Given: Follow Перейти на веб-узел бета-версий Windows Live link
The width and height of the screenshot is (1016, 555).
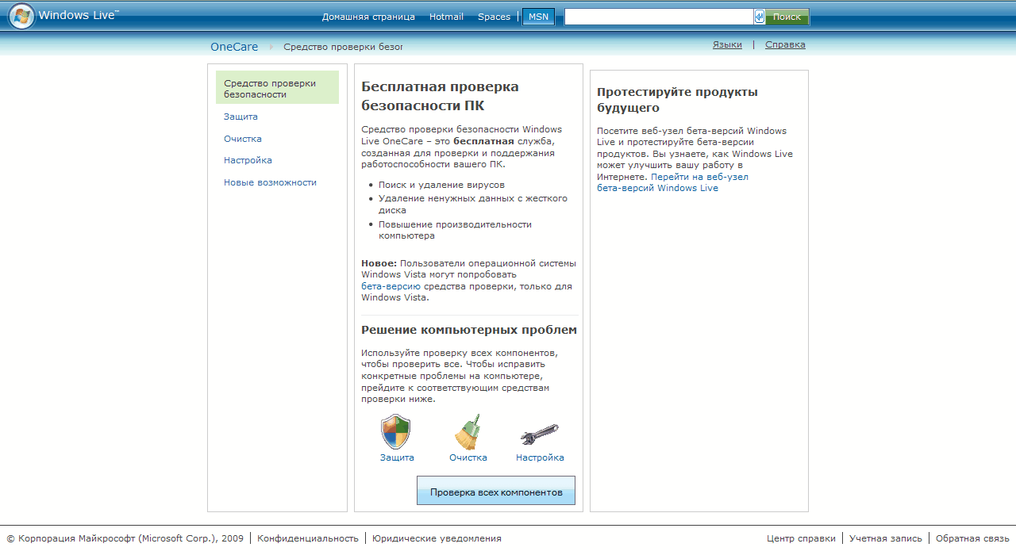Looking at the screenshot, I should click(673, 182).
